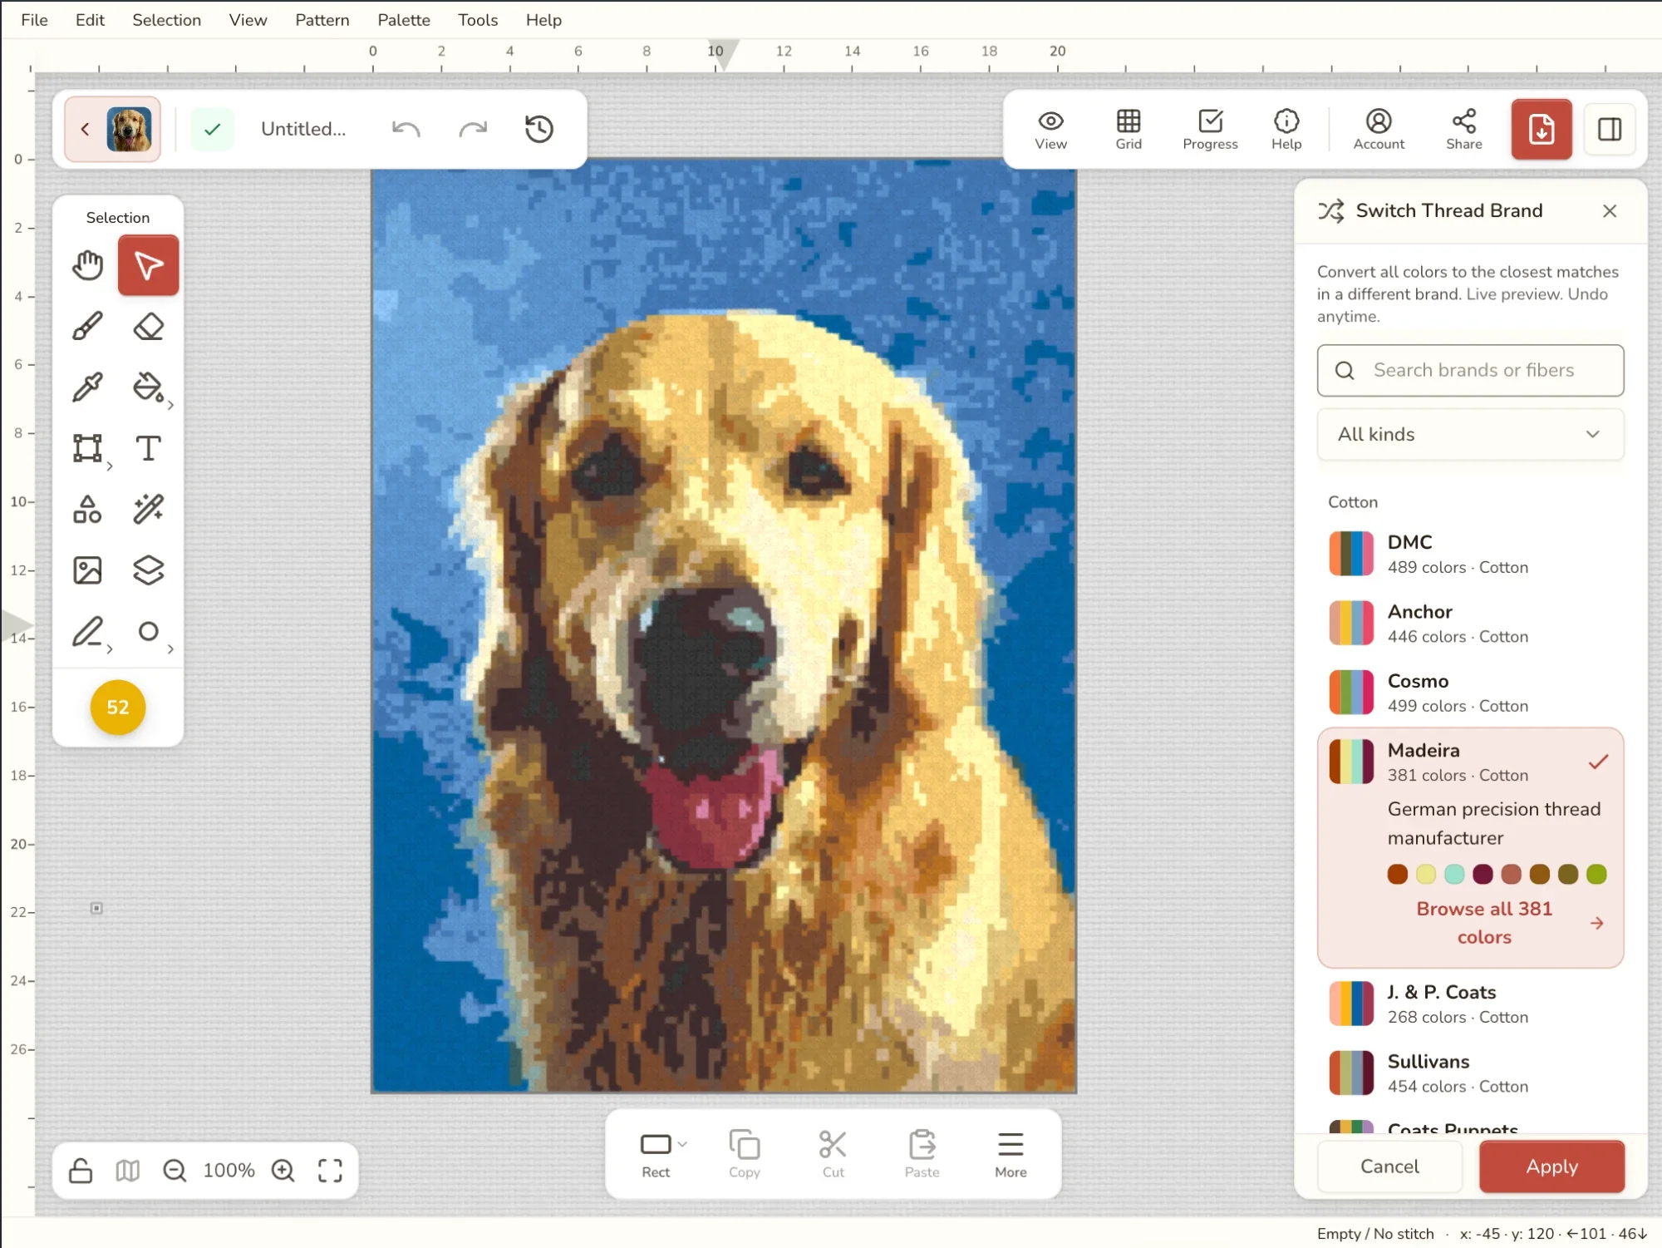The image size is (1662, 1248).
Task: Toggle the View eye options
Action: click(x=1050, y=130)
